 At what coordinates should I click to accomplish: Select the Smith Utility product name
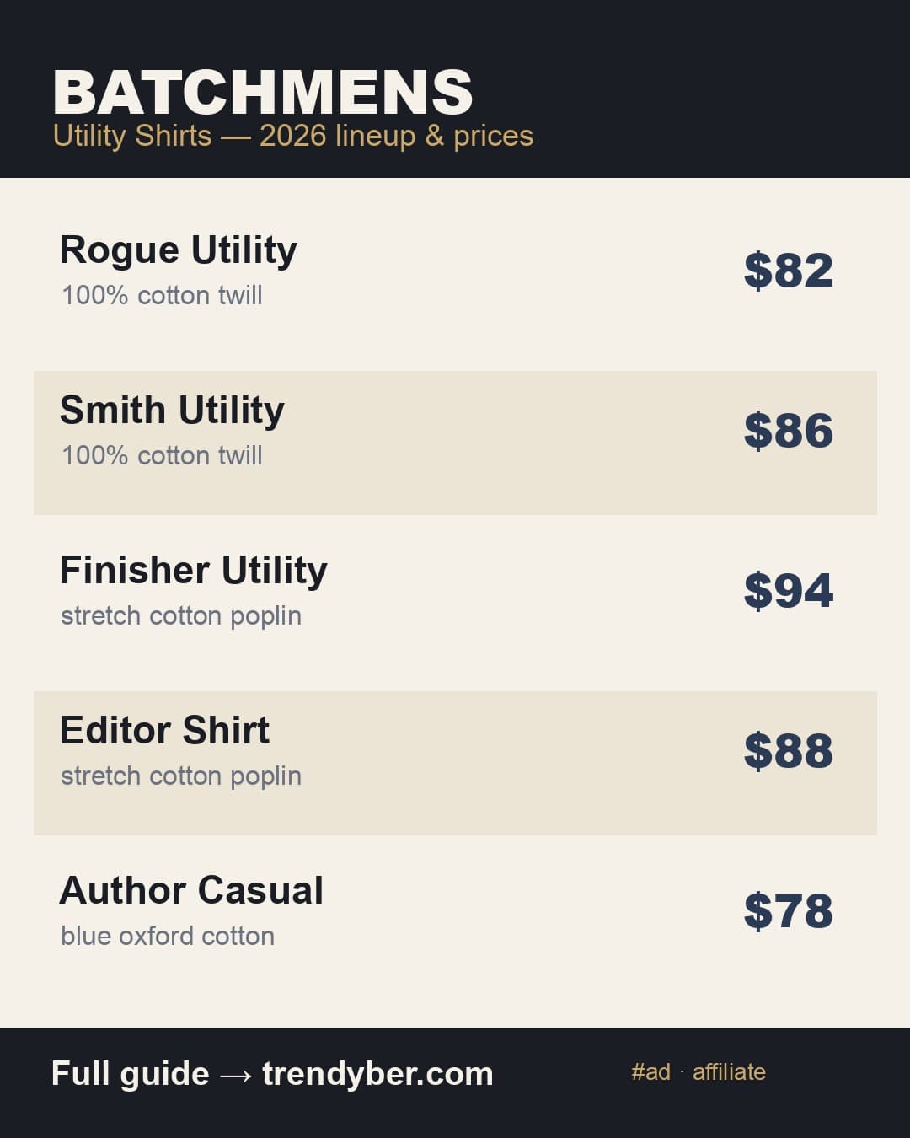pyautogui.click(x=172, y=411)
